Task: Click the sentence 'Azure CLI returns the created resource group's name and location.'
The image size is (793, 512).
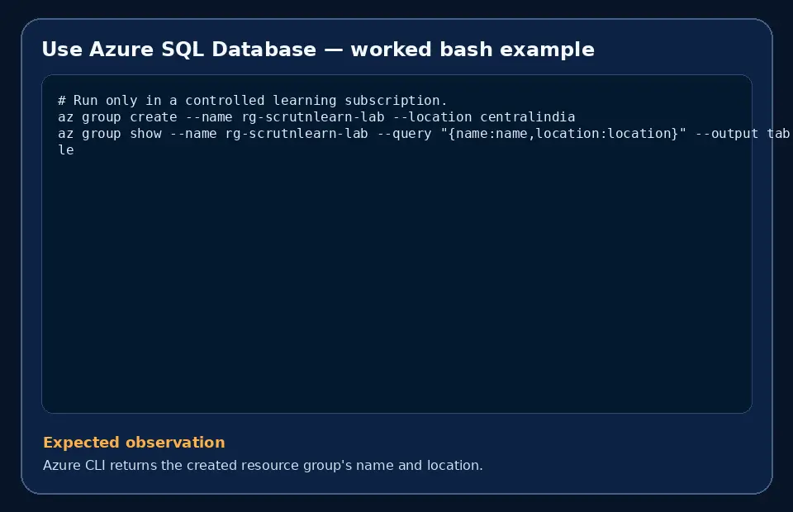Action: click(263, 465)
